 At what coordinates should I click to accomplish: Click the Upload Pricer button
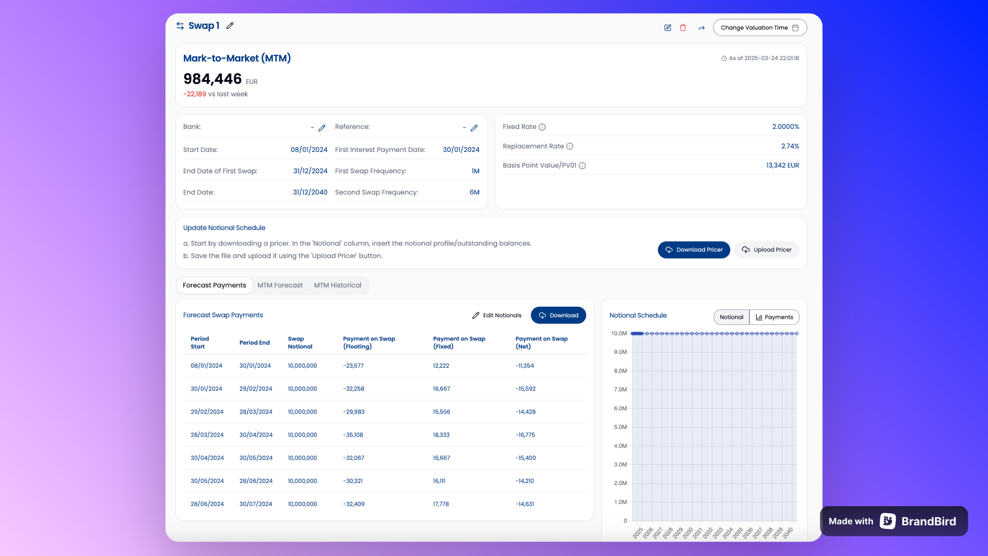767,250
